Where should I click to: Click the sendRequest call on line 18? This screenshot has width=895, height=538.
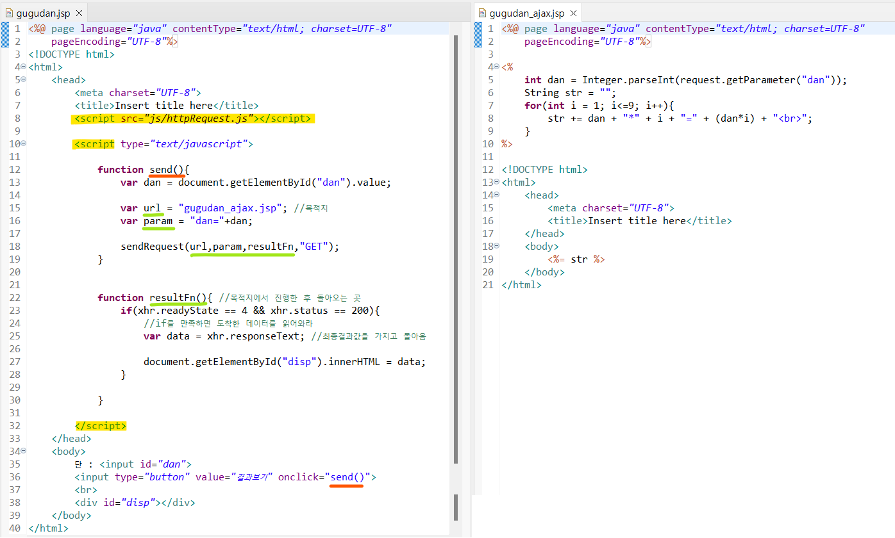tap(230, 246)
